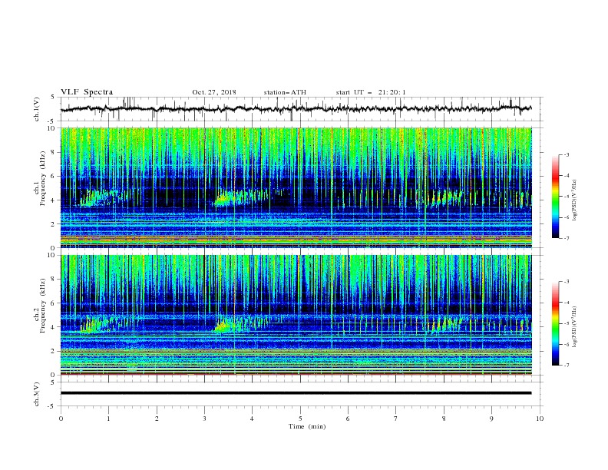Click the ch.2 "Frequency (kHz)" axis label
Viewport: 608px width, 470px height.
(x=41, y=305)
